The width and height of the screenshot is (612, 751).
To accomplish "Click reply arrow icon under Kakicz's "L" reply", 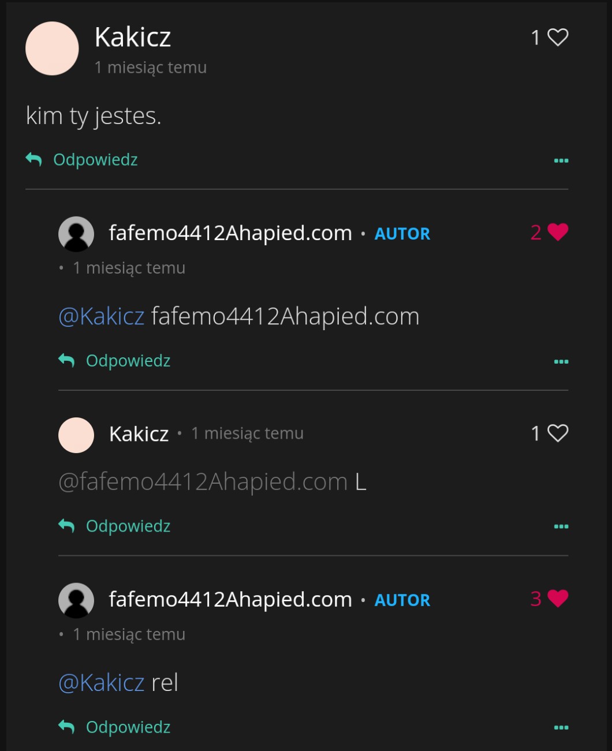I will coord(67,526).
